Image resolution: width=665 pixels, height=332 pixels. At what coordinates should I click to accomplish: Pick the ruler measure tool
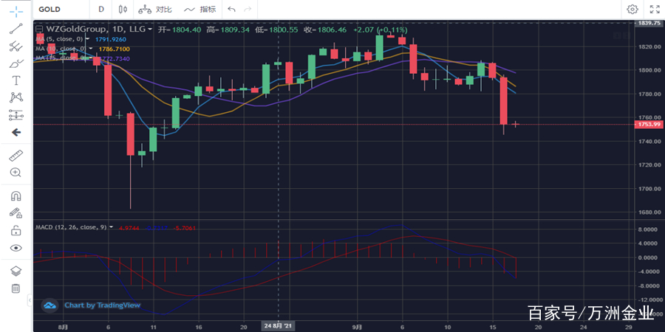(16, 156)
